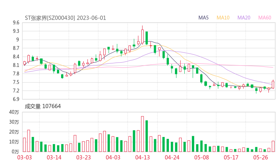Click the 9.6 price axis value

pos(16,23)
